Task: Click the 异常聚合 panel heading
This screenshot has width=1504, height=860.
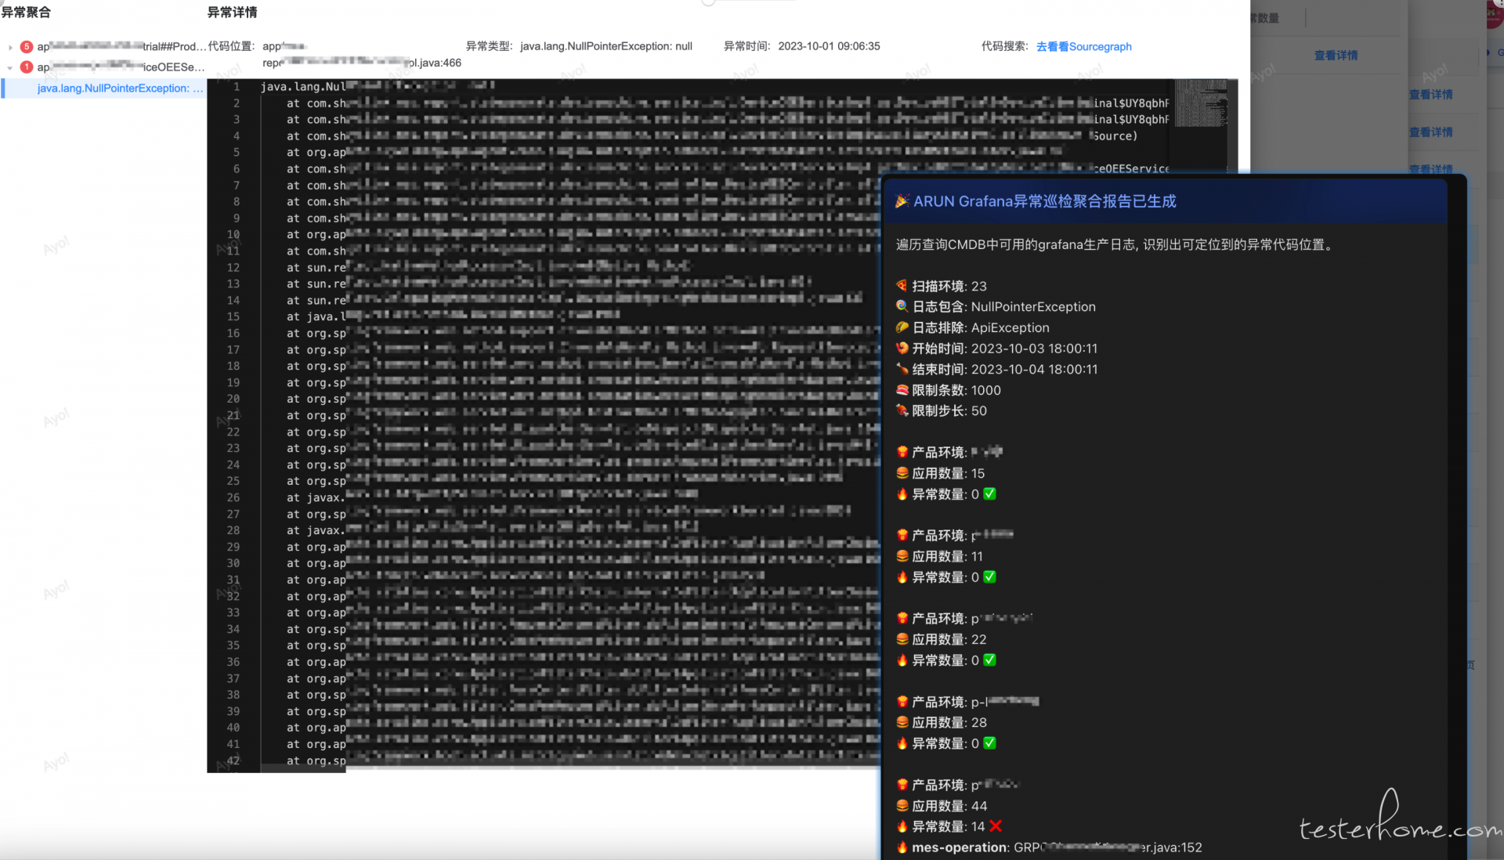Action: 26,12
